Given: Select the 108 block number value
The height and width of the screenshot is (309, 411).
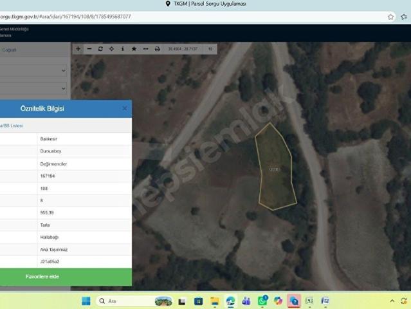Looking at the screenshot, I should pyautogui.click(x=44, y=189).
